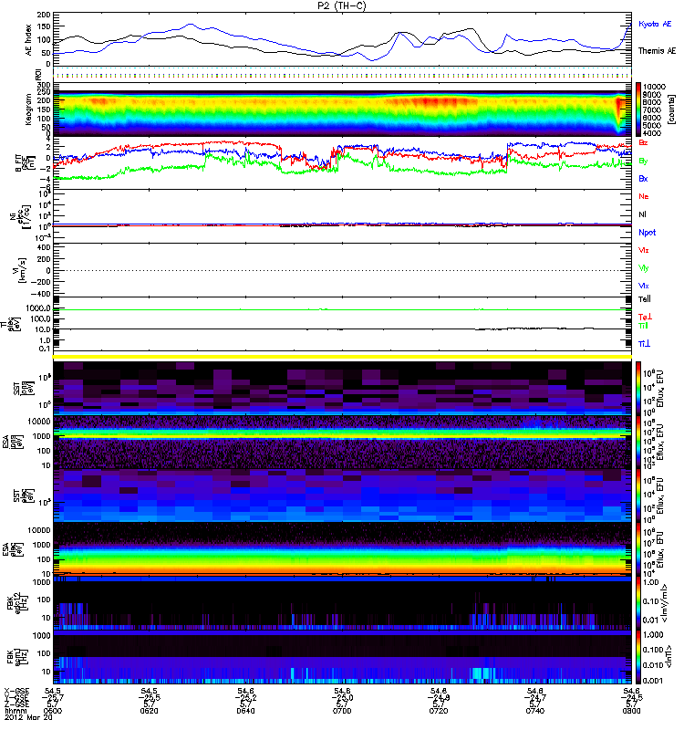Click the 0600 time axis label
The height and width of the screenshot is (730, 684).
(53, 711)
